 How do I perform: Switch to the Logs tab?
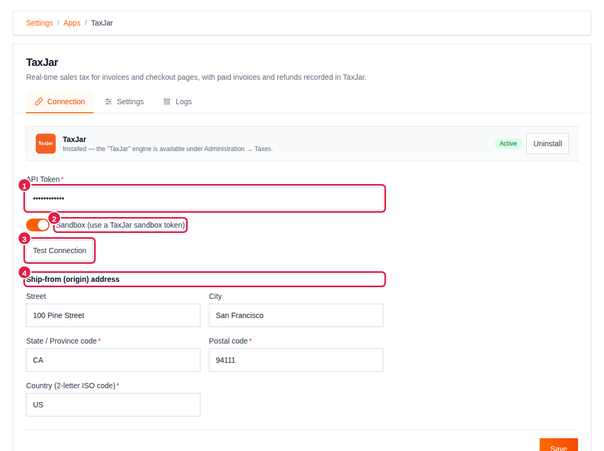click(178, 102)
